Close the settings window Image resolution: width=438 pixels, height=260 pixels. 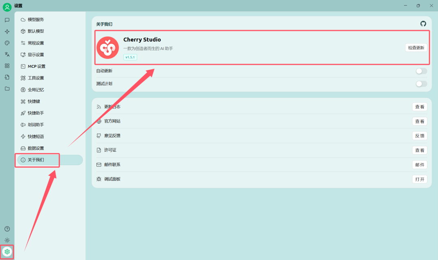(431, 6)
